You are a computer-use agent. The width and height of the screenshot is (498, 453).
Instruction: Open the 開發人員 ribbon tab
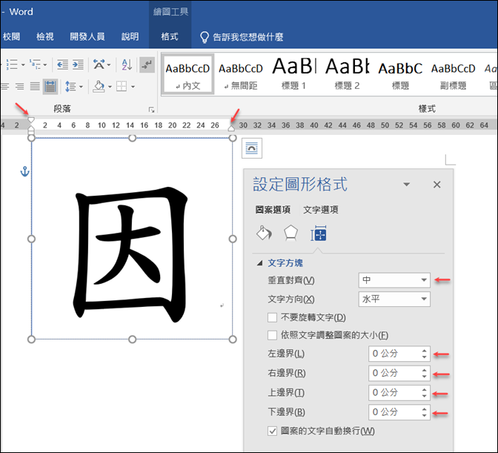coord(87,37)
